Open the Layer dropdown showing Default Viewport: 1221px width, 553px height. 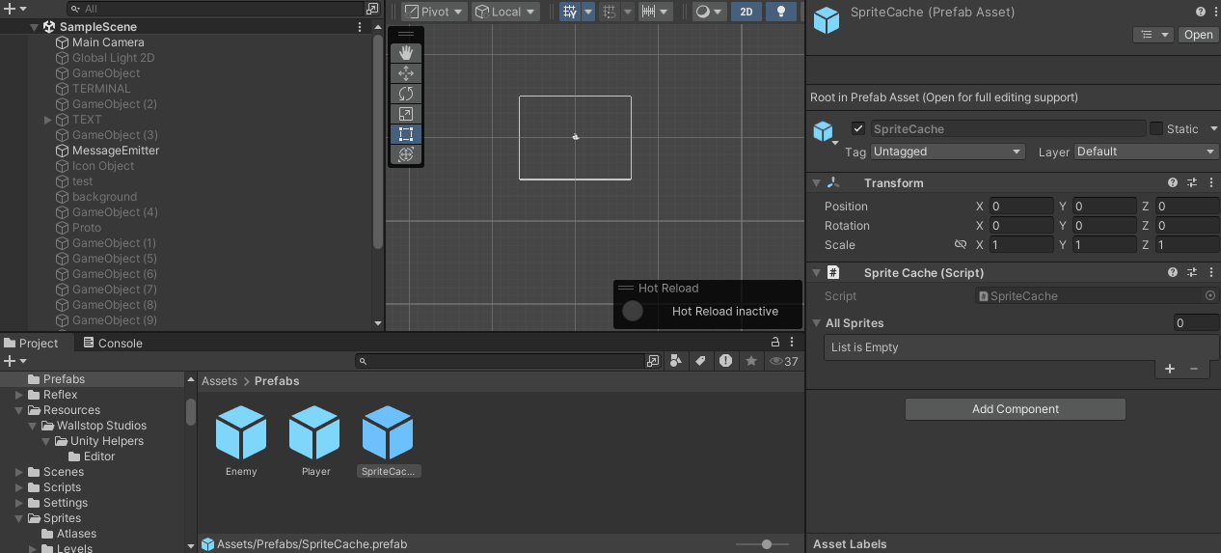coord(1146,152)
